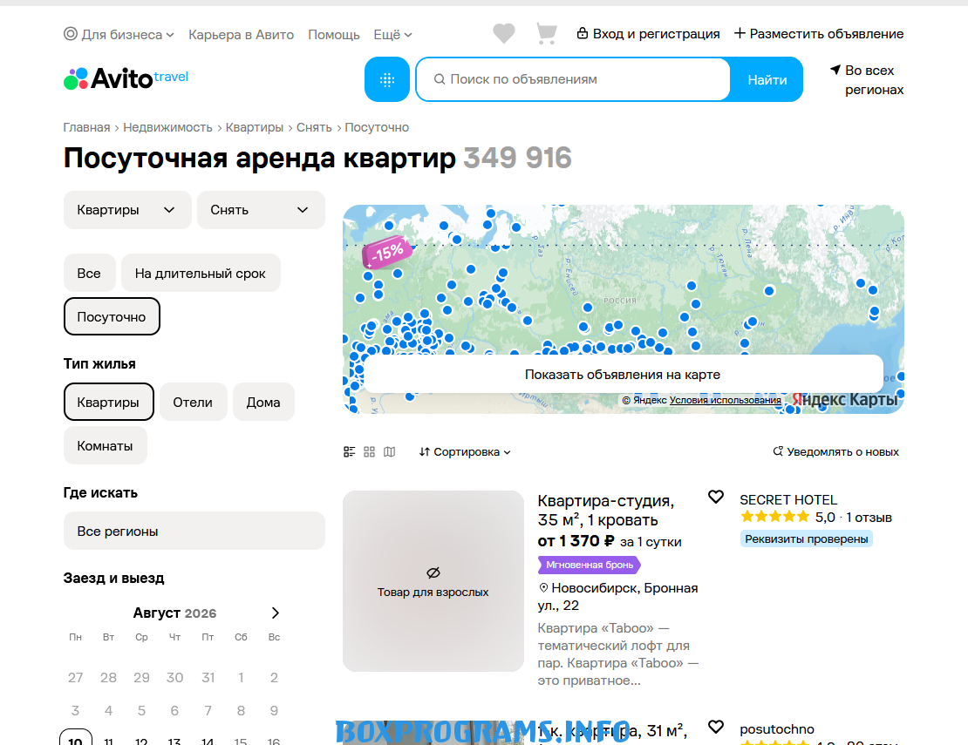Click the Найти search button

coord(767,79)
